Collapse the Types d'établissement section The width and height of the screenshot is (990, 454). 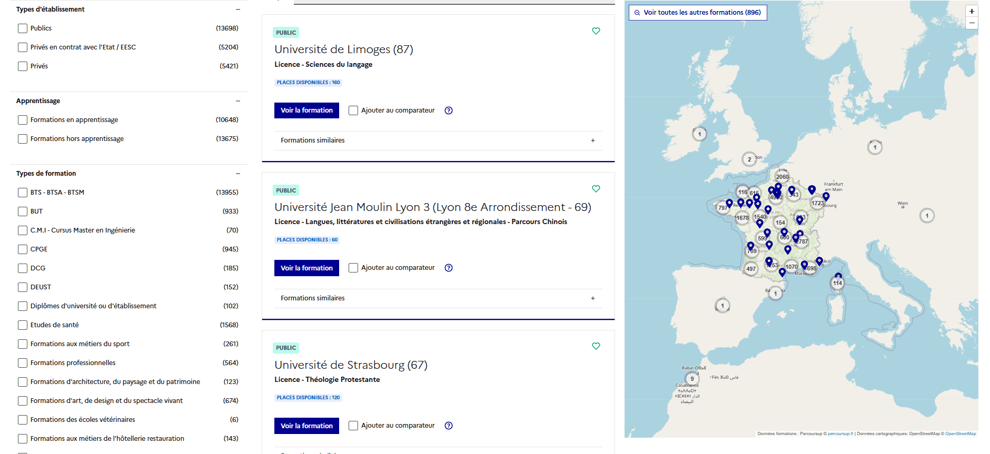coord(238,9)
